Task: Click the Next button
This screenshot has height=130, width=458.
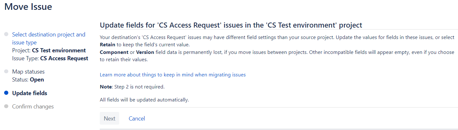Action: (109, 118)
